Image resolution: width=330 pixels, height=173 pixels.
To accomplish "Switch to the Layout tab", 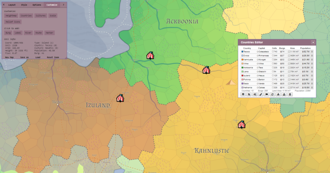I will coord(12,5).
